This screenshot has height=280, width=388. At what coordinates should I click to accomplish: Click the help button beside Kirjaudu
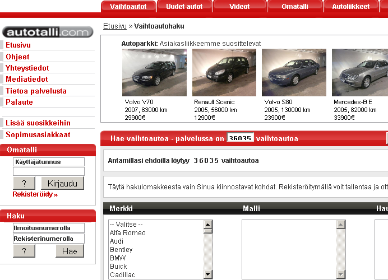tap(24, 183)
